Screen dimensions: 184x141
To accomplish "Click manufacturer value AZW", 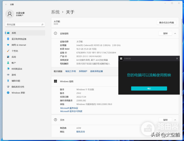I will point(79,128).
